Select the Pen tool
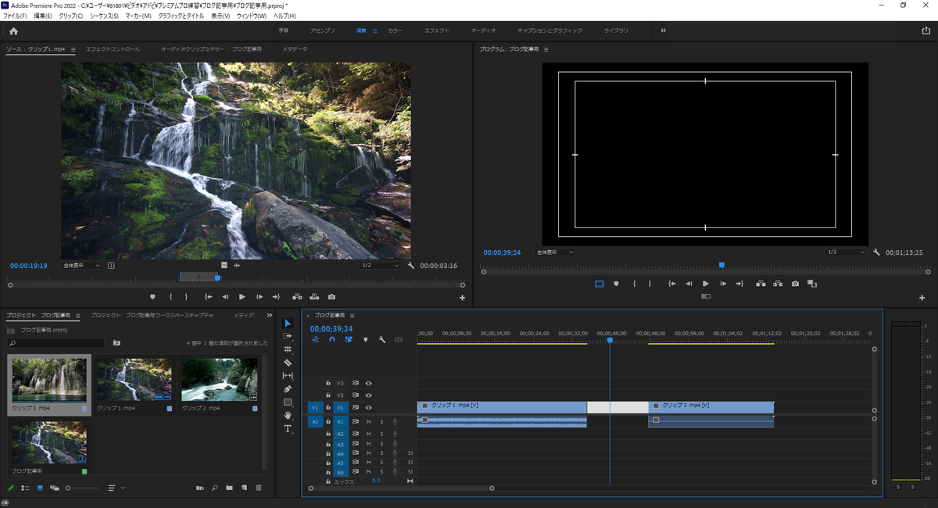This screenshot has width=938, height=508. click(x=288, y=388)
